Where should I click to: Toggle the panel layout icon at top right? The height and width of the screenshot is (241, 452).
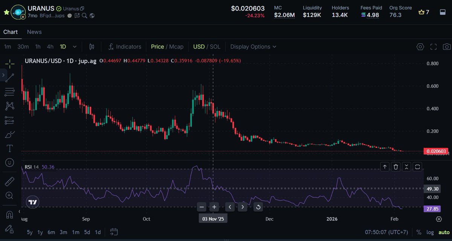443,12
